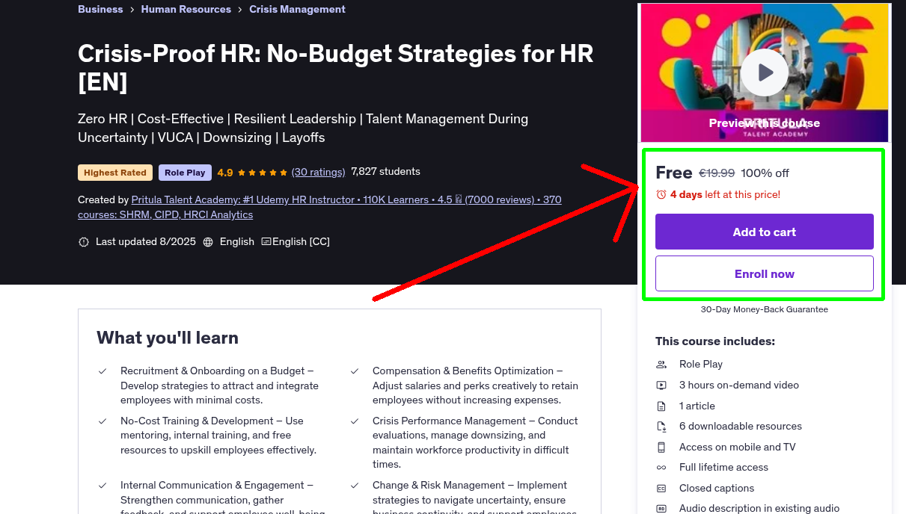906x514 pixels.
Task: Click the Highest Rated badge
Action: click(115, 173)
